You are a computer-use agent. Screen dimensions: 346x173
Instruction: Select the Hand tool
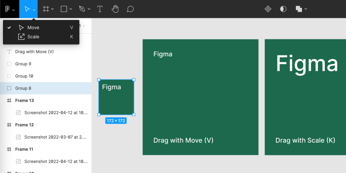pyautogui.click(x=115, y=9)
